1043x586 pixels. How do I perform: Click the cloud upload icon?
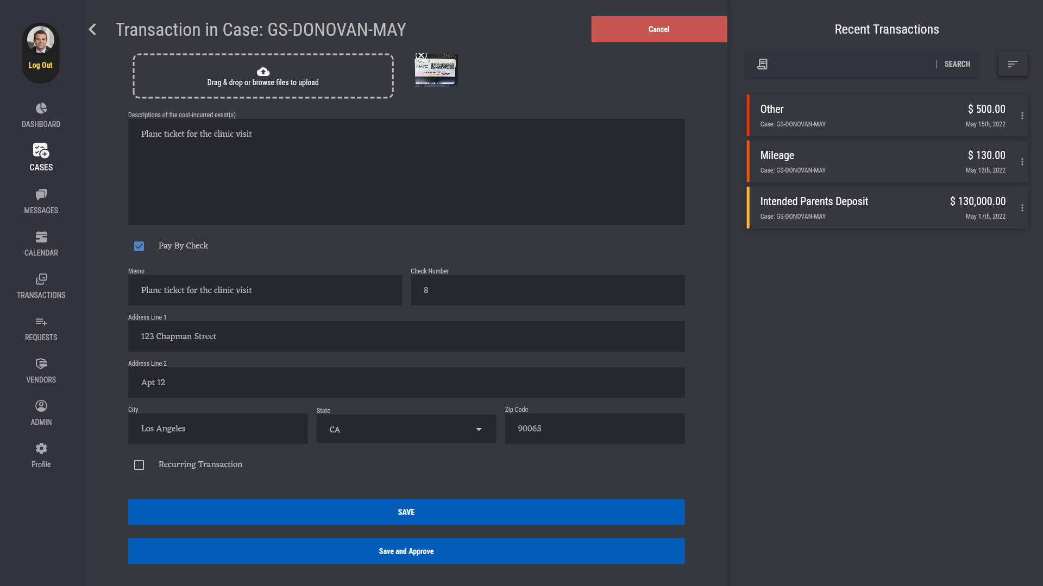pos(263,72)
